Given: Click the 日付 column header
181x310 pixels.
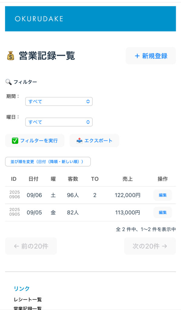Looking at the screenshot, I should click(x=33, y=179).
